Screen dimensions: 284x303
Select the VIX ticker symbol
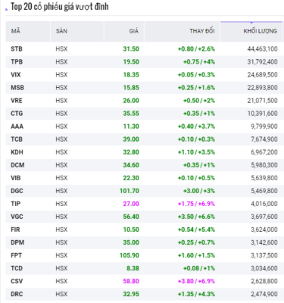(x=16, y=74)
